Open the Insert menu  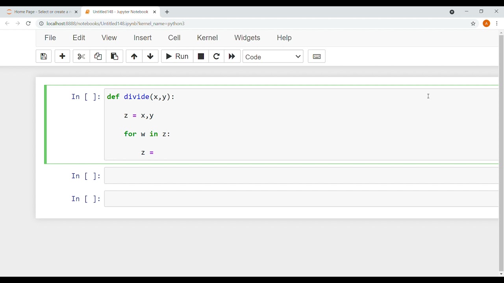[143, 38]
